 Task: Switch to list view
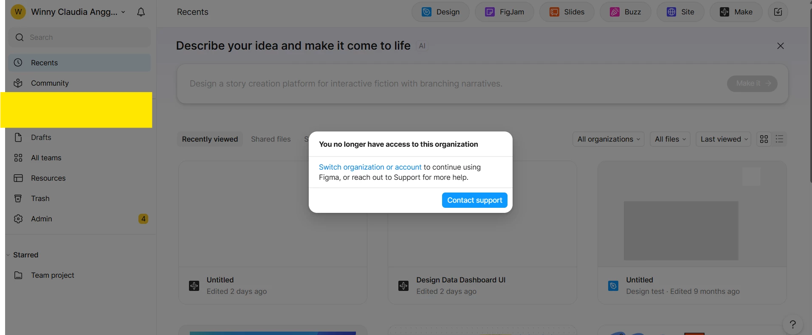[x=779, y=139]
